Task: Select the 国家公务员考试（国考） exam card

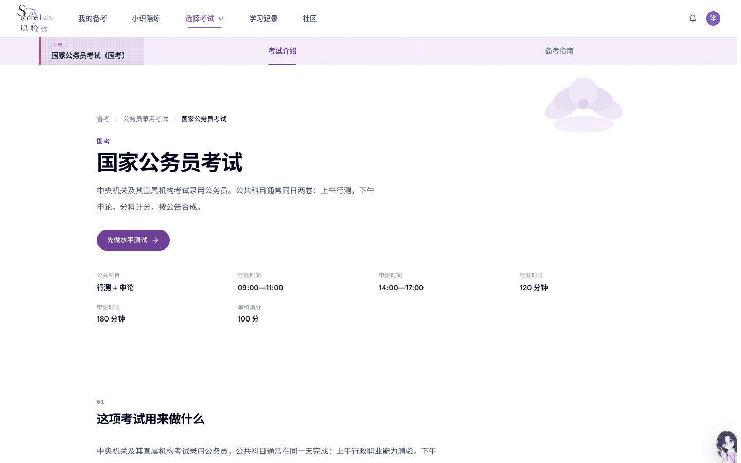Action: coord(92,51)
